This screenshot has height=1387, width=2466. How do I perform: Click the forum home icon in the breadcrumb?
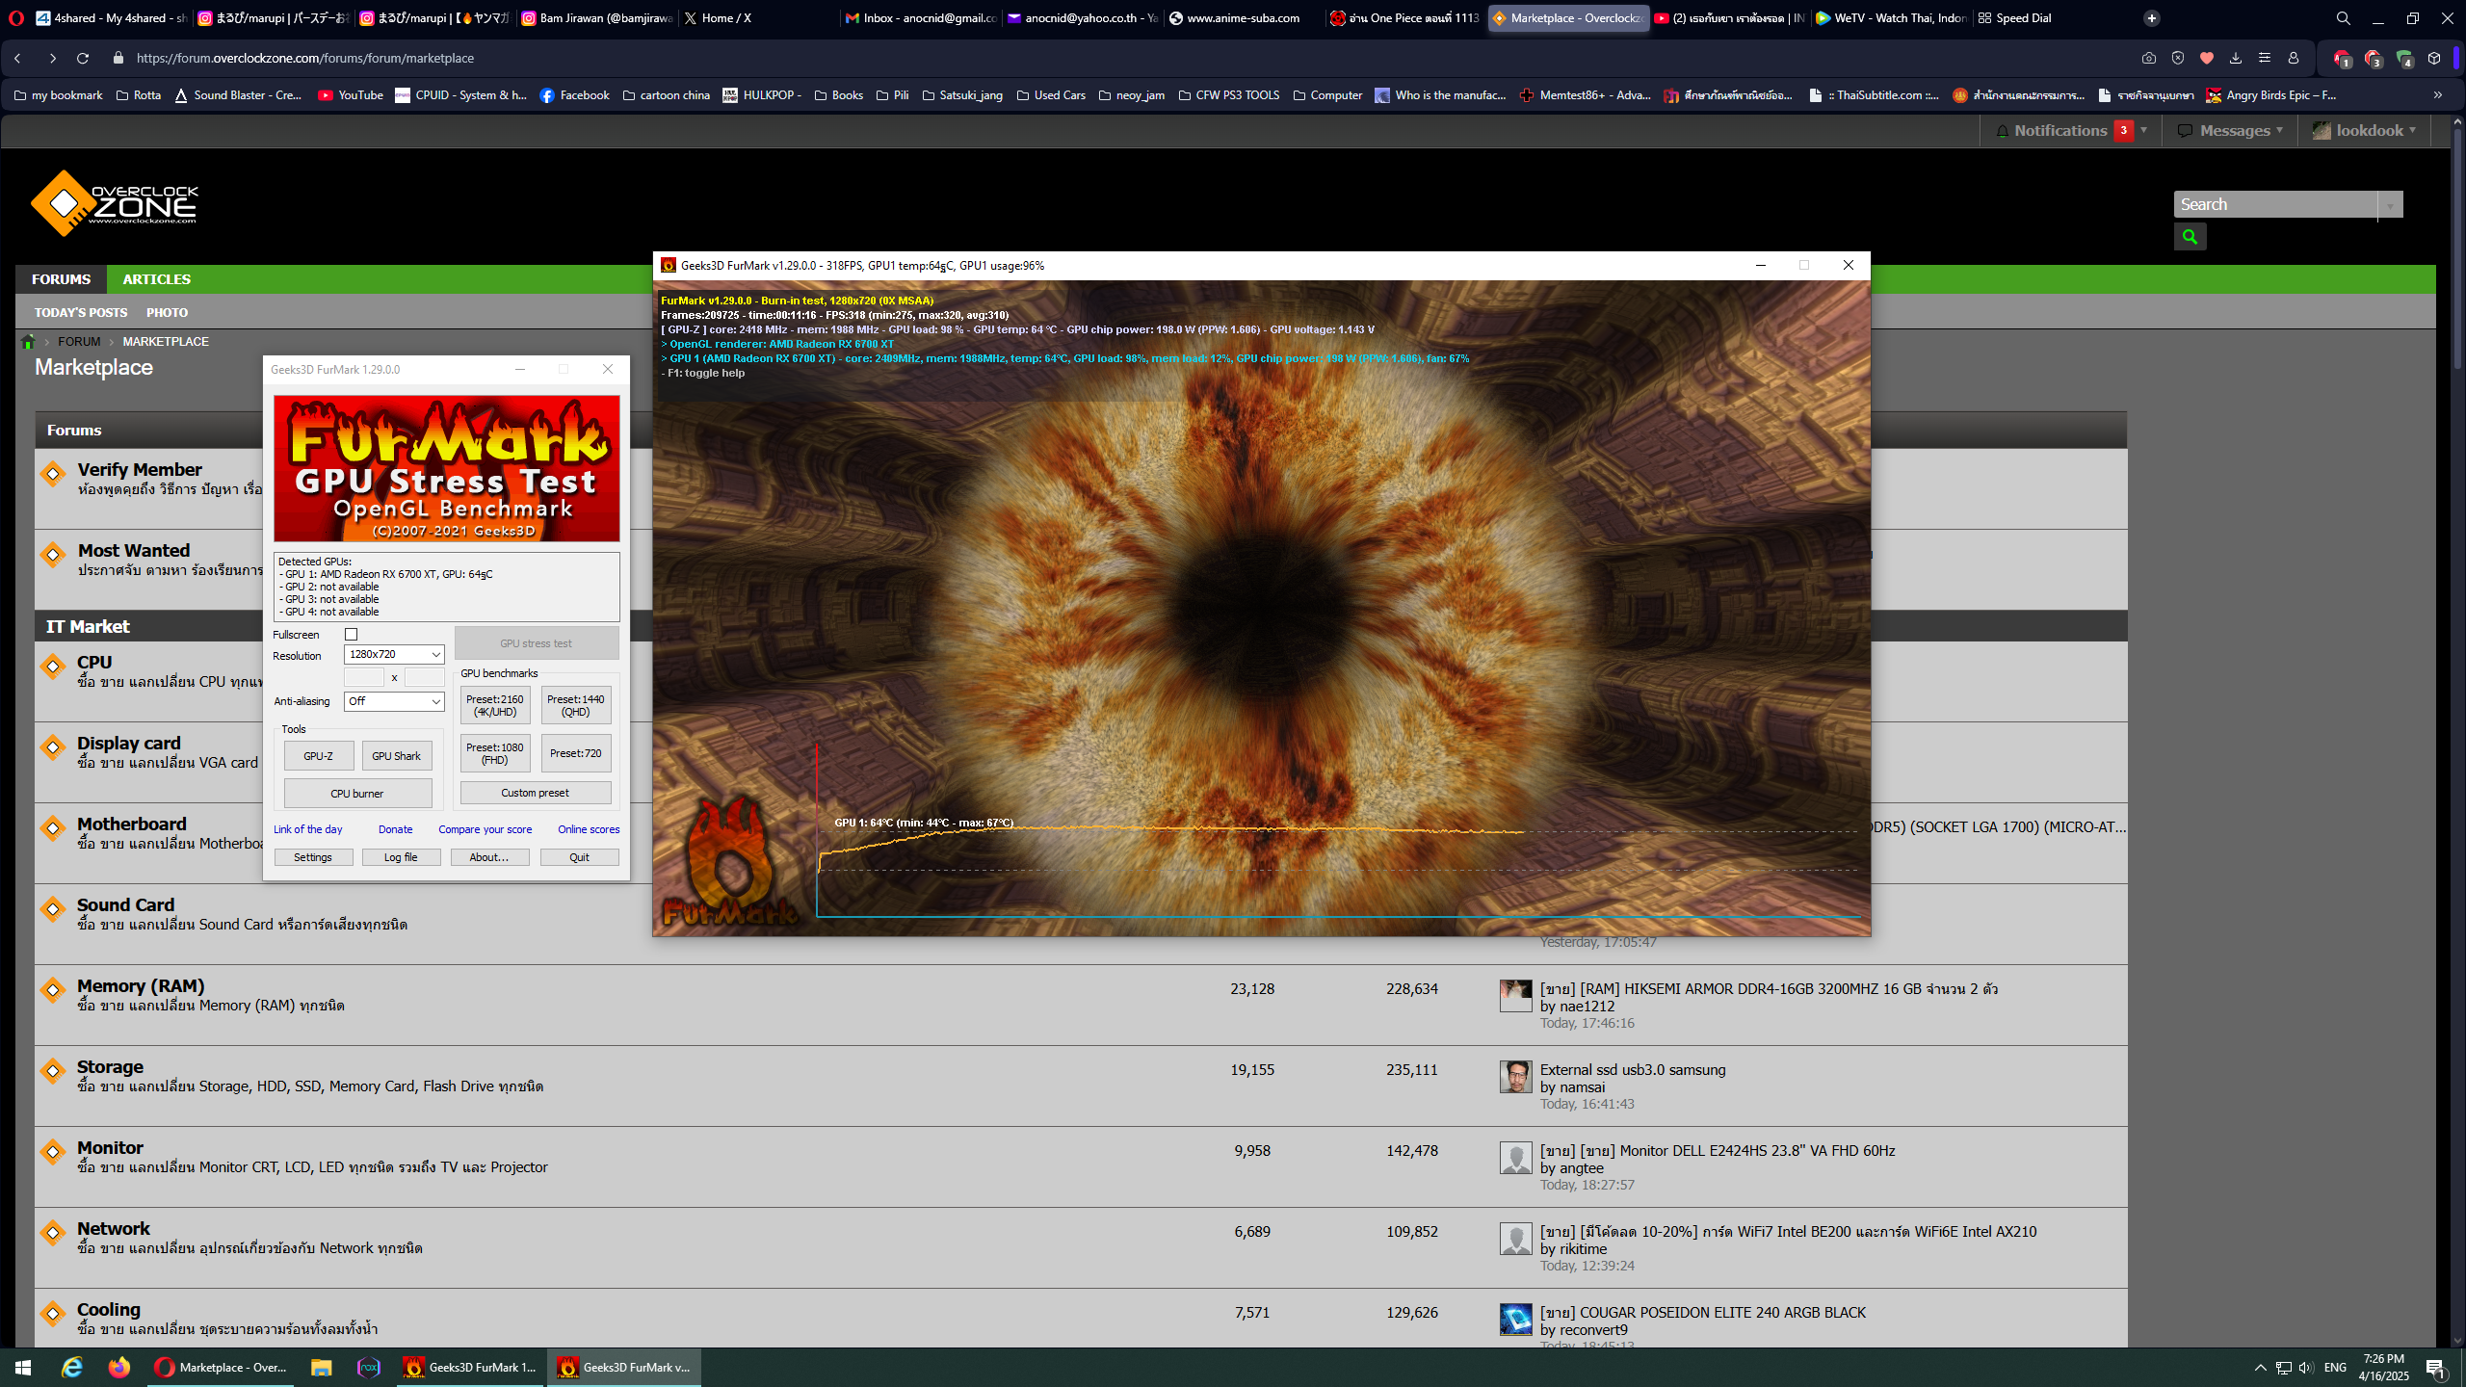point(28,342)
